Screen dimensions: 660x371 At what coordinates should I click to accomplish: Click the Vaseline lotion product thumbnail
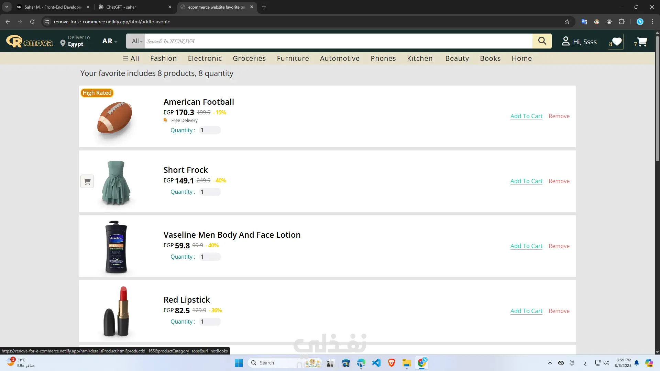click(116, 247)
